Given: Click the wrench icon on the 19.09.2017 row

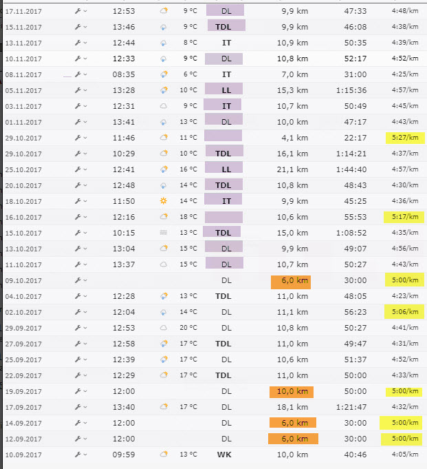Looking at the screenshot, I should (78, 391).
